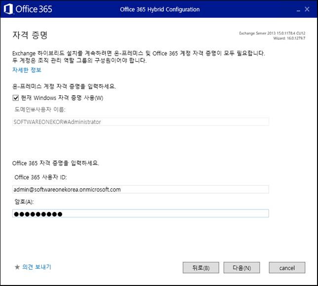Click the star icon beside 의견 보내기
Image resolution: width=318 pixels, height=286 pixels.
pos(17,267)
